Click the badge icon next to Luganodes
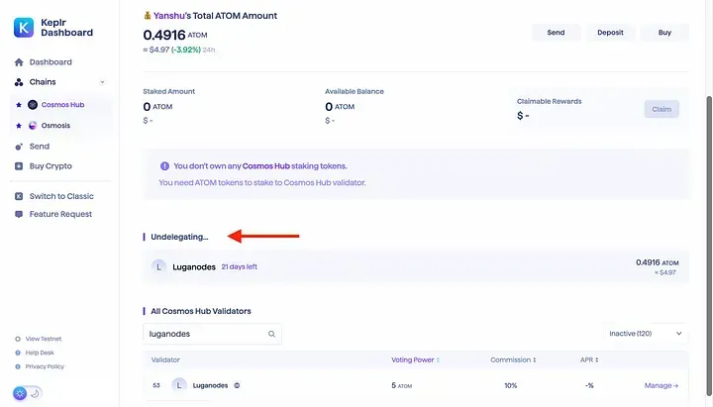This screenshot has height=407, width=713. pos(237,385)
